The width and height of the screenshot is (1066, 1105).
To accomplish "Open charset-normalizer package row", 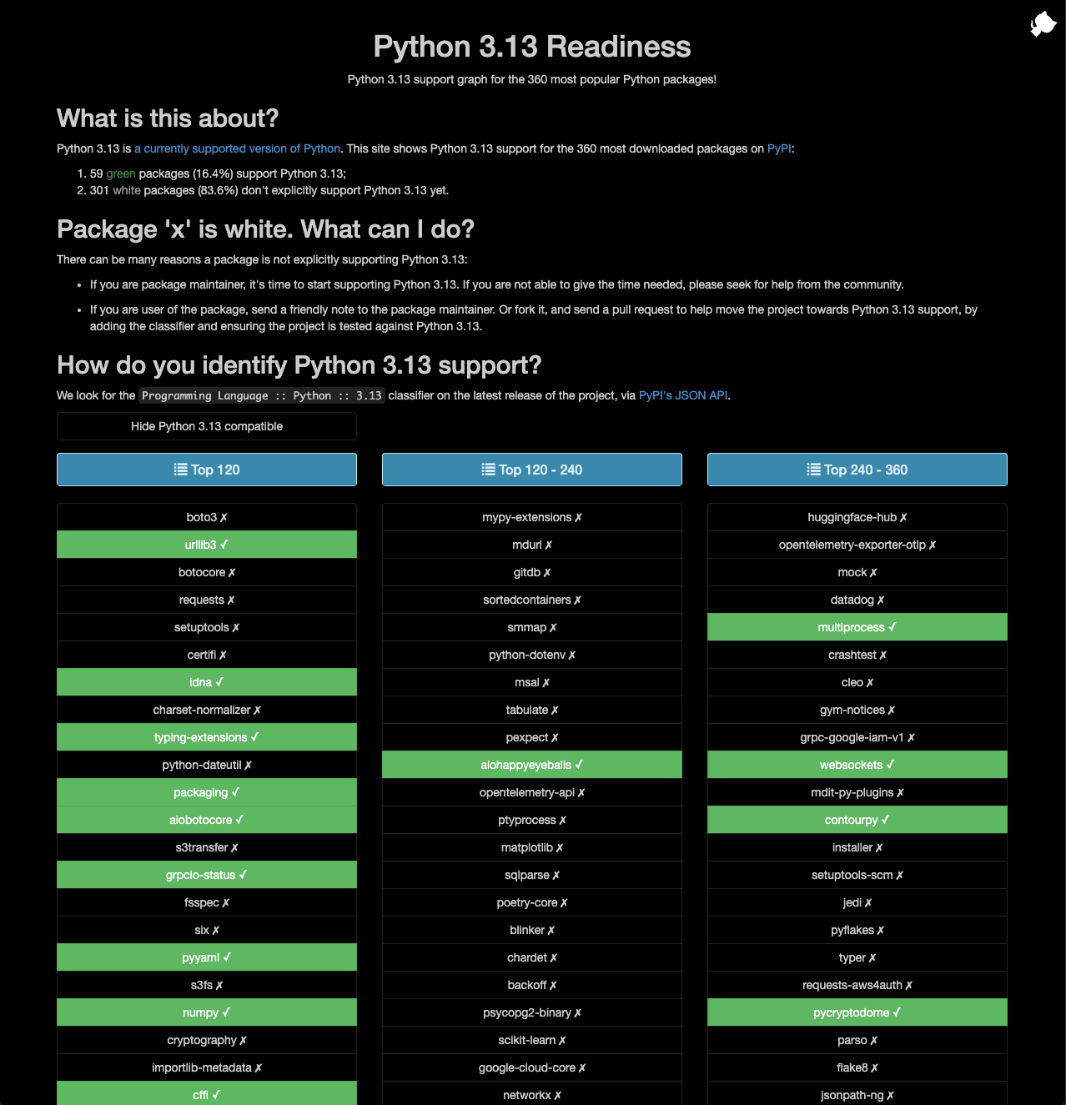I will (207, 710).
